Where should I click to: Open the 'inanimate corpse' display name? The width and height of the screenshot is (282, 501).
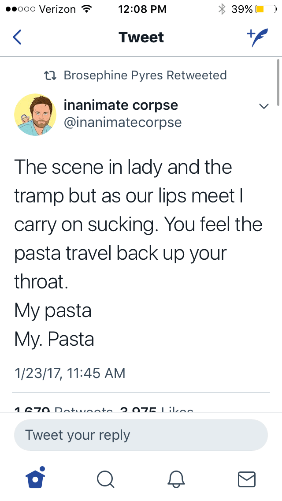pyautogui.click(x=121, y=105)
